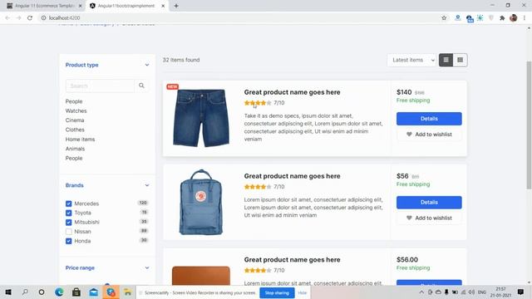This screenshot has width=532, height=299.
Task: Open Details for the $140 shorts
Action: point(429,119)
